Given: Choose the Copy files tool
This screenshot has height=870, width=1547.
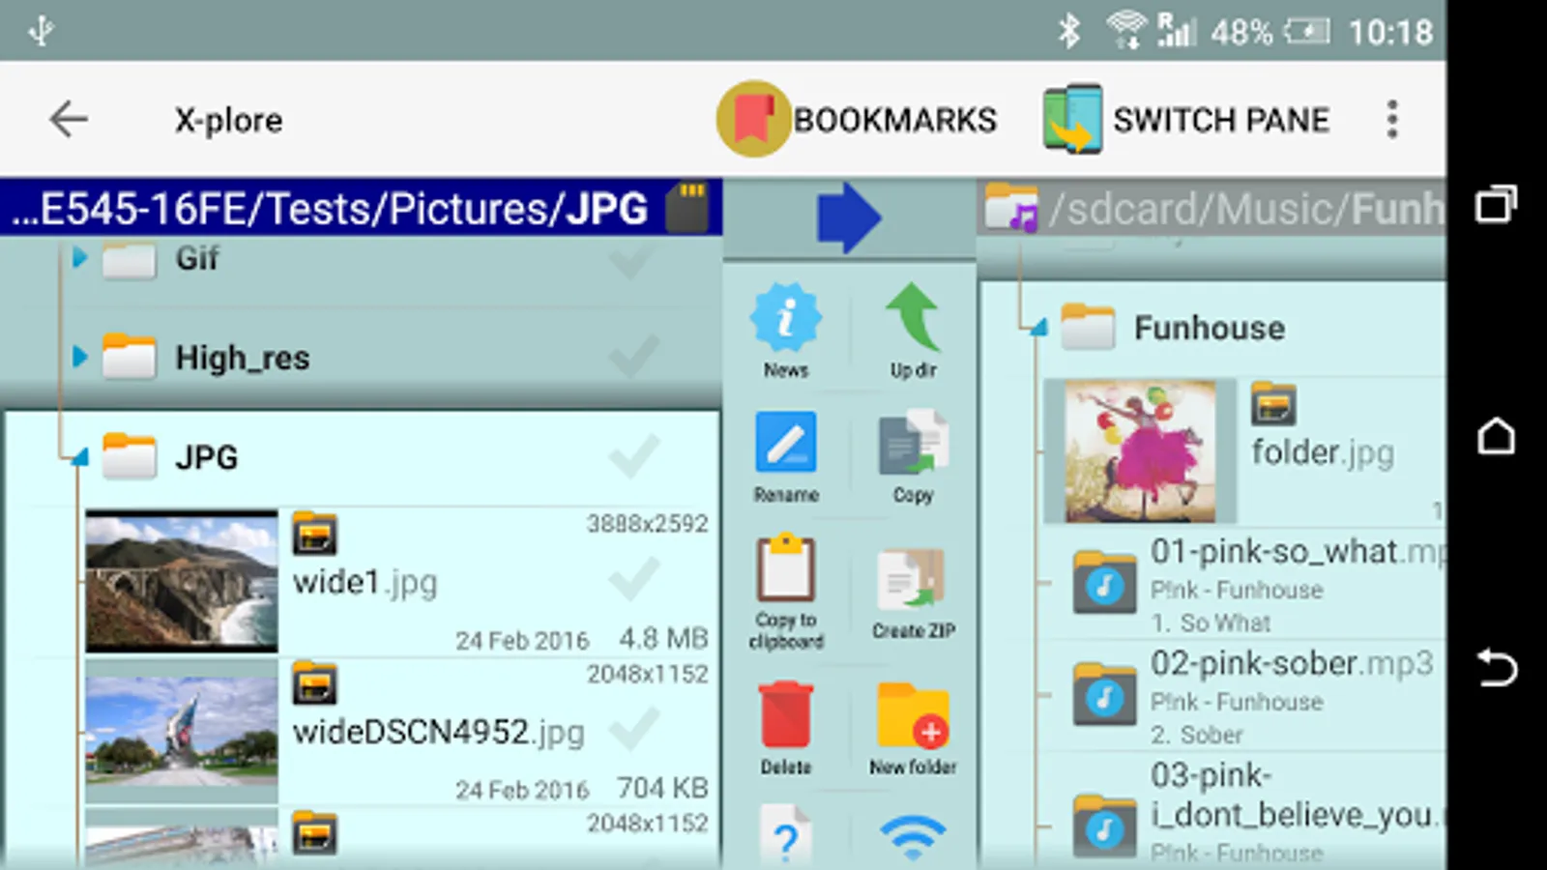Looking at the screenshot, I should click(913, 456).
